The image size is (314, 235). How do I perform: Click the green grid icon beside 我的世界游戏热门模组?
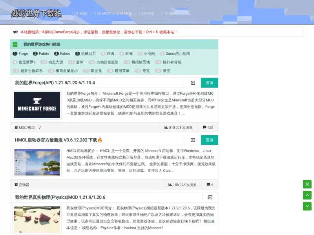(15, 44)
